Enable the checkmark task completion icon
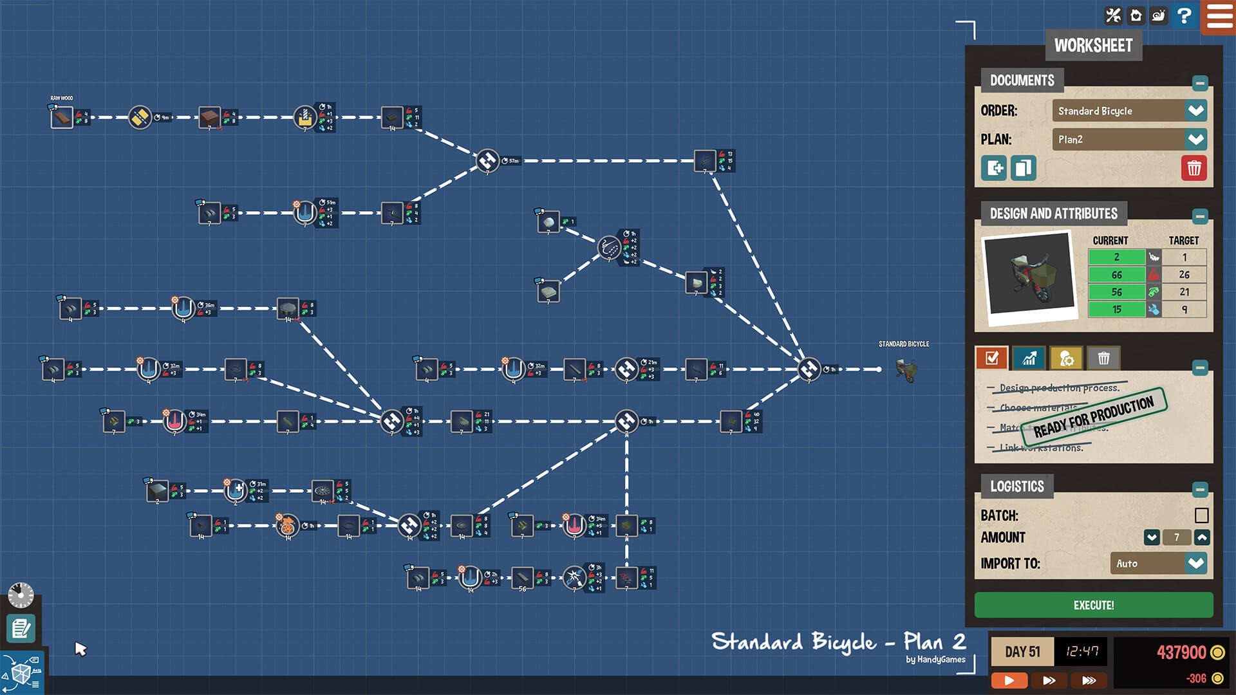The width and height of the screenshot is (1236, 695). [x=995, y=358]
